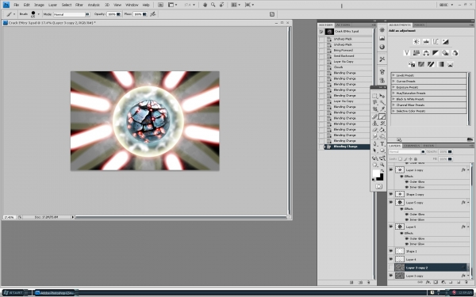476x297 pixels.
Task: Hide the Layer 1 copy layer
Action: click(390, 169)
